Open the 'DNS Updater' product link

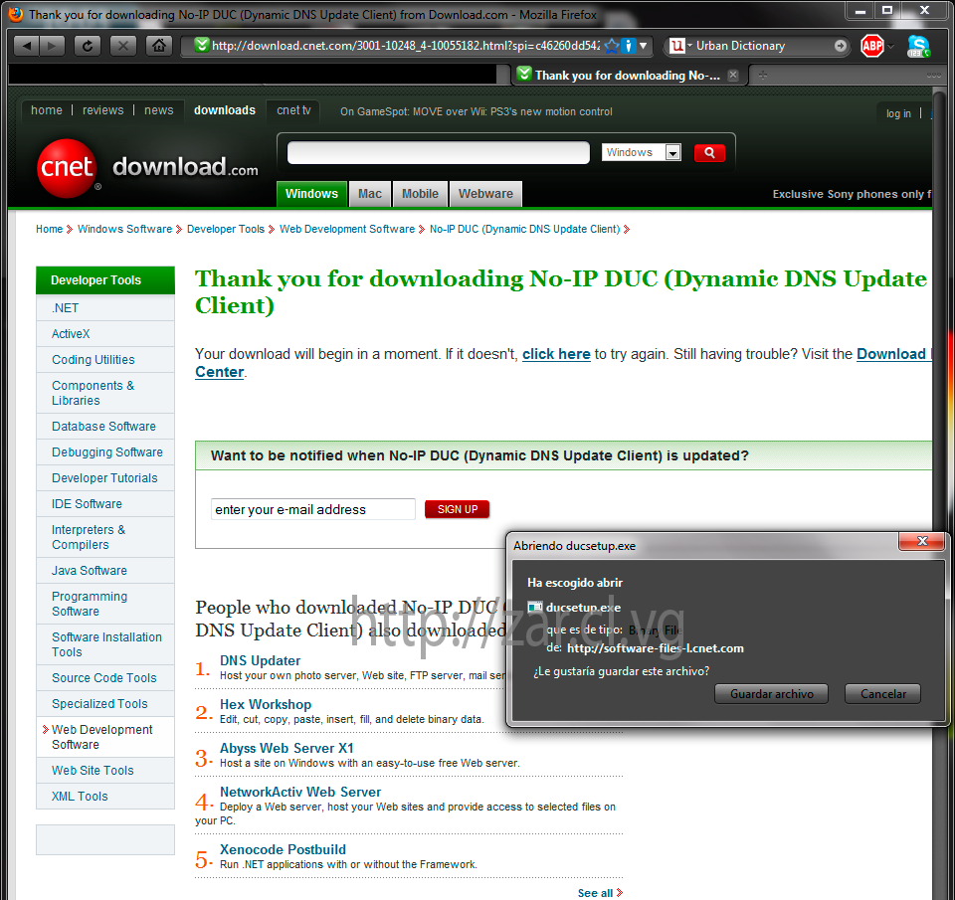click(260, 660)
